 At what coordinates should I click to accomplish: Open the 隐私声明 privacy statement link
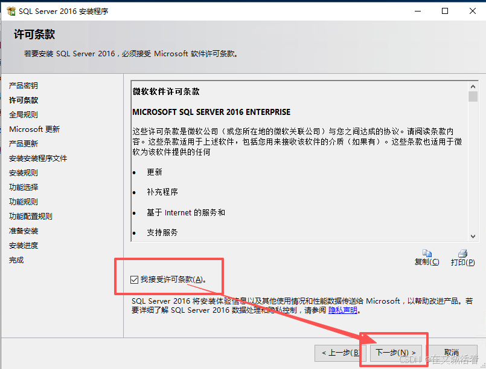pos(343,310)
